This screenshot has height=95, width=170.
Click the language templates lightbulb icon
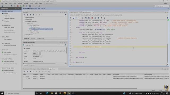104,18
